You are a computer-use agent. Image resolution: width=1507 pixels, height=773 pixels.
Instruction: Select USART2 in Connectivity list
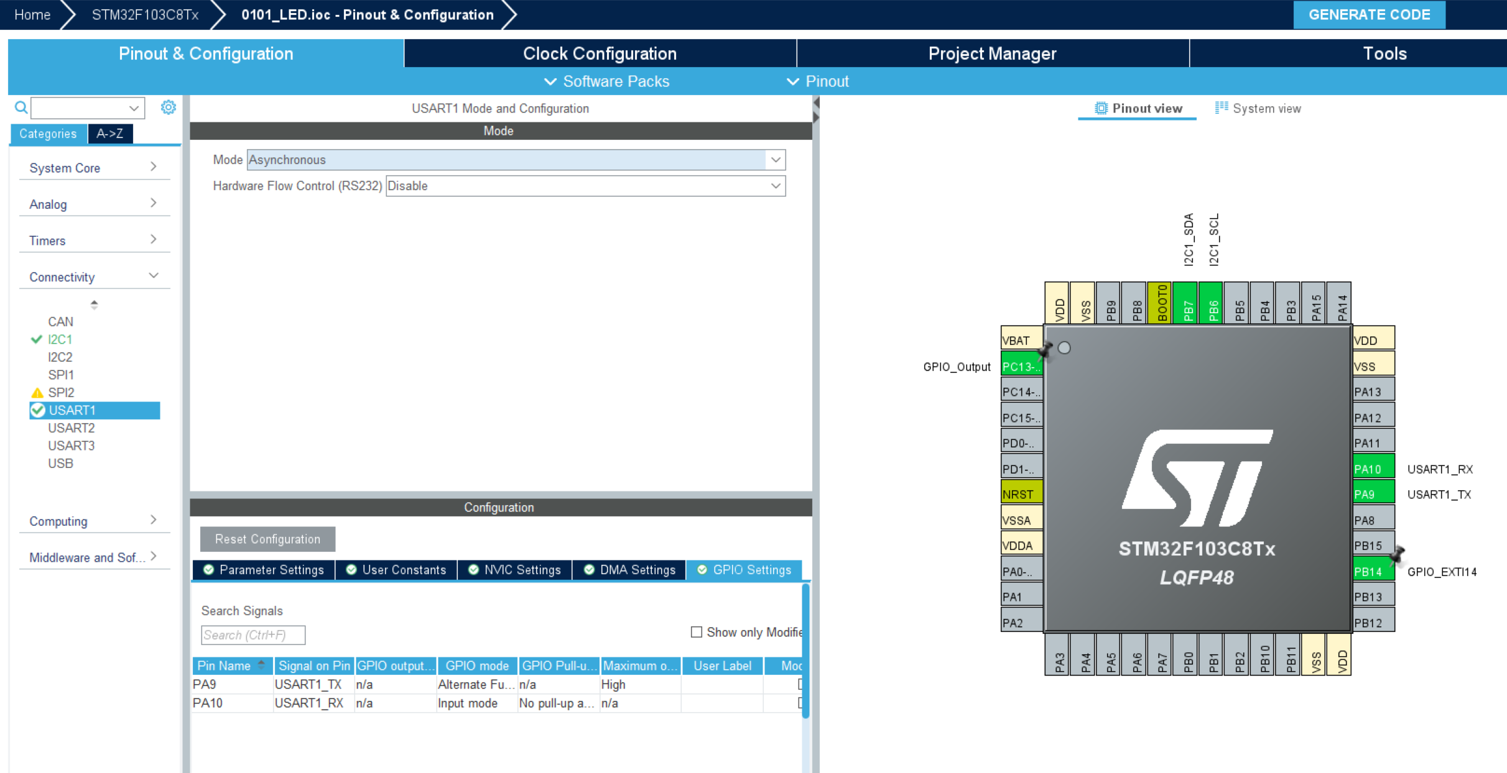(x=72, y=428)
